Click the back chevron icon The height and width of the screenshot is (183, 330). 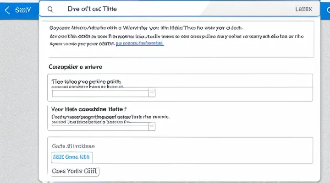pyautogui.click(x=6, y=9)
